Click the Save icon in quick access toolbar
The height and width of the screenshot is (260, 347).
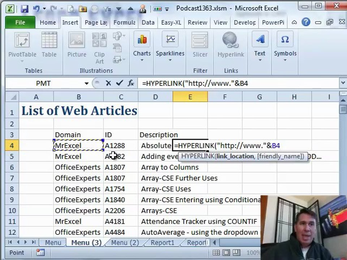point(25,9)
